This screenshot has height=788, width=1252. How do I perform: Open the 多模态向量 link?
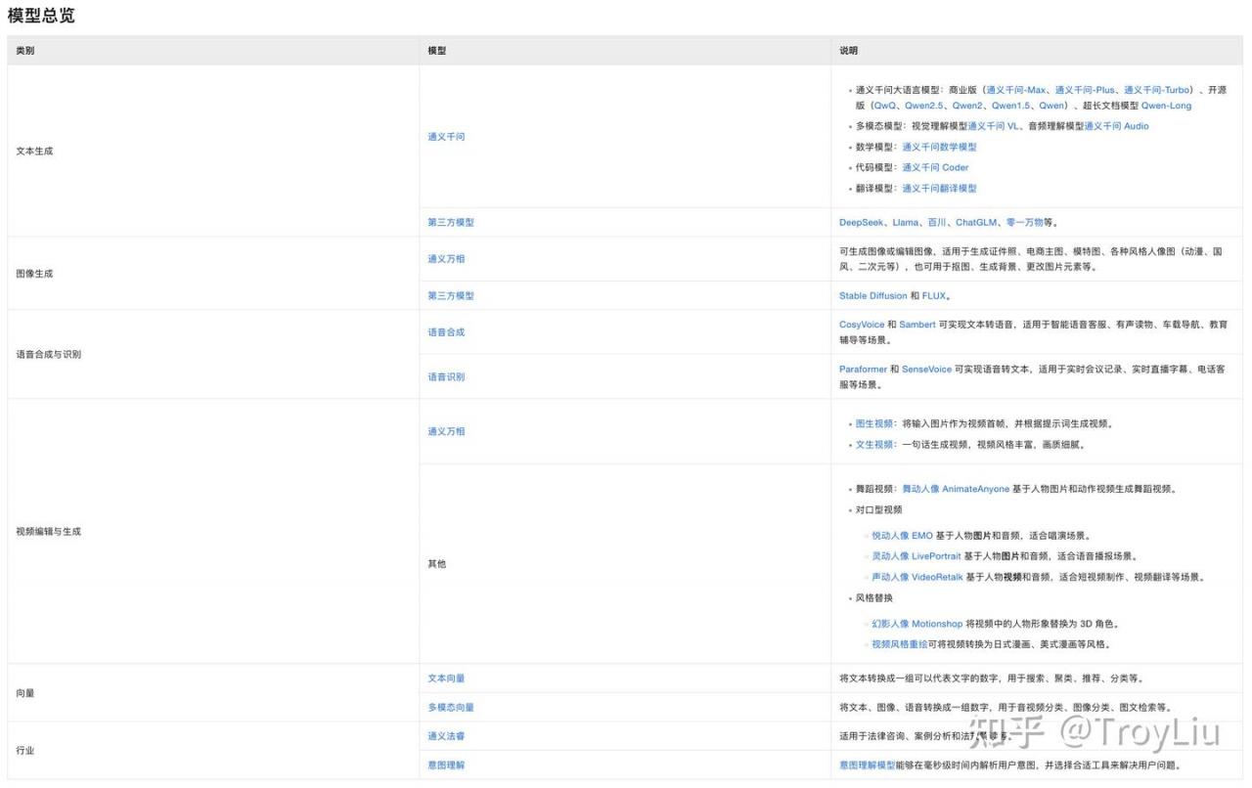(x=451, y=707)
